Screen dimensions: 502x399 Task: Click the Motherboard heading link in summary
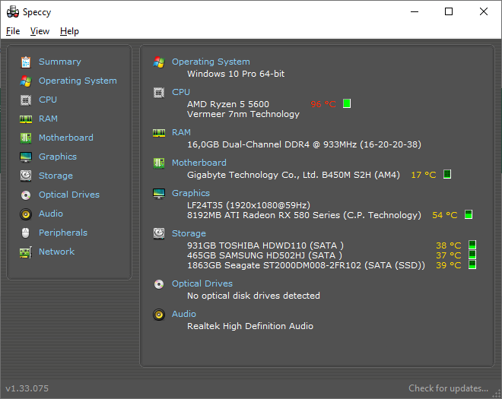pos(199,163)
